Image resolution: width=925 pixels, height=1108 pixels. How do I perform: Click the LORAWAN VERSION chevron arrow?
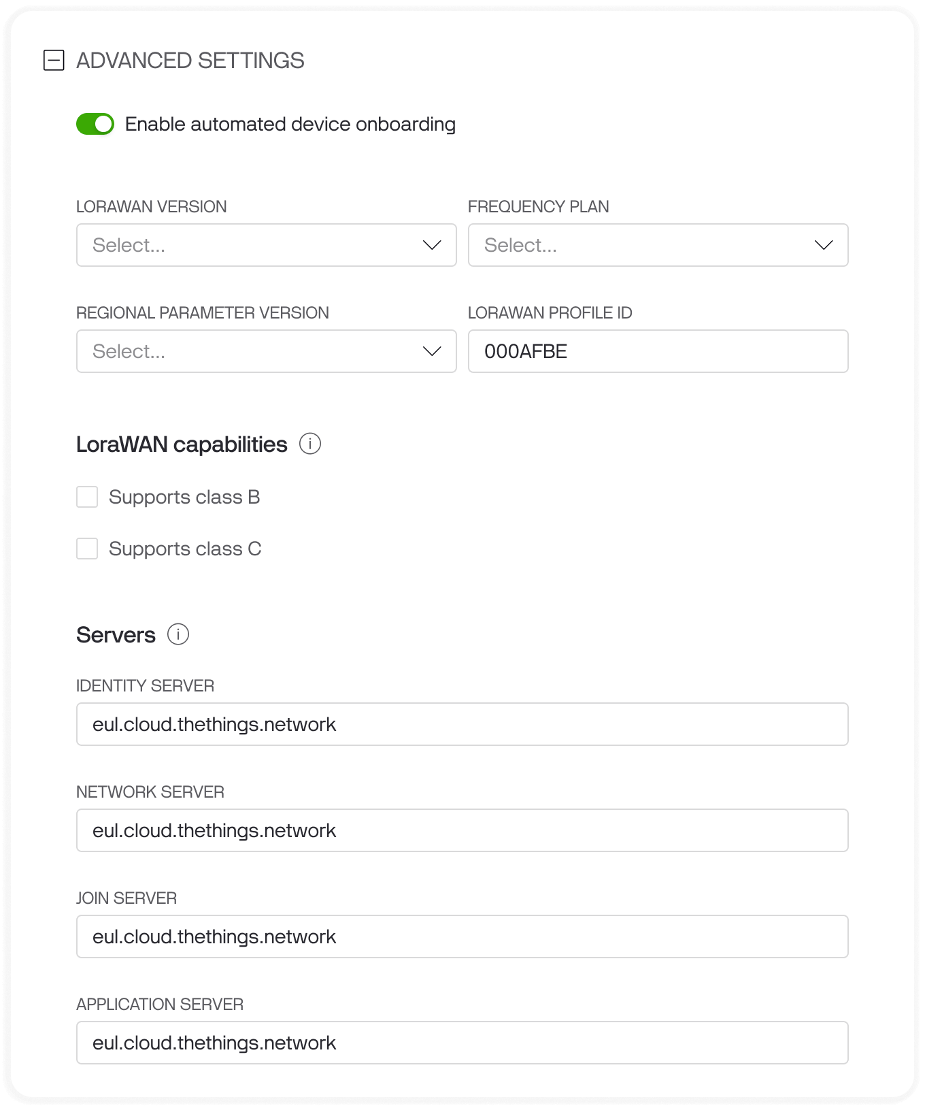point(431,245)
